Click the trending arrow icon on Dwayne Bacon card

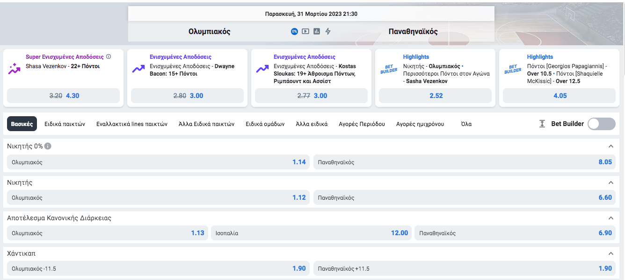point(138,69)
